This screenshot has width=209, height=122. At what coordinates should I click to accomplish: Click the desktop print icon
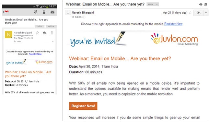[201, 5]
